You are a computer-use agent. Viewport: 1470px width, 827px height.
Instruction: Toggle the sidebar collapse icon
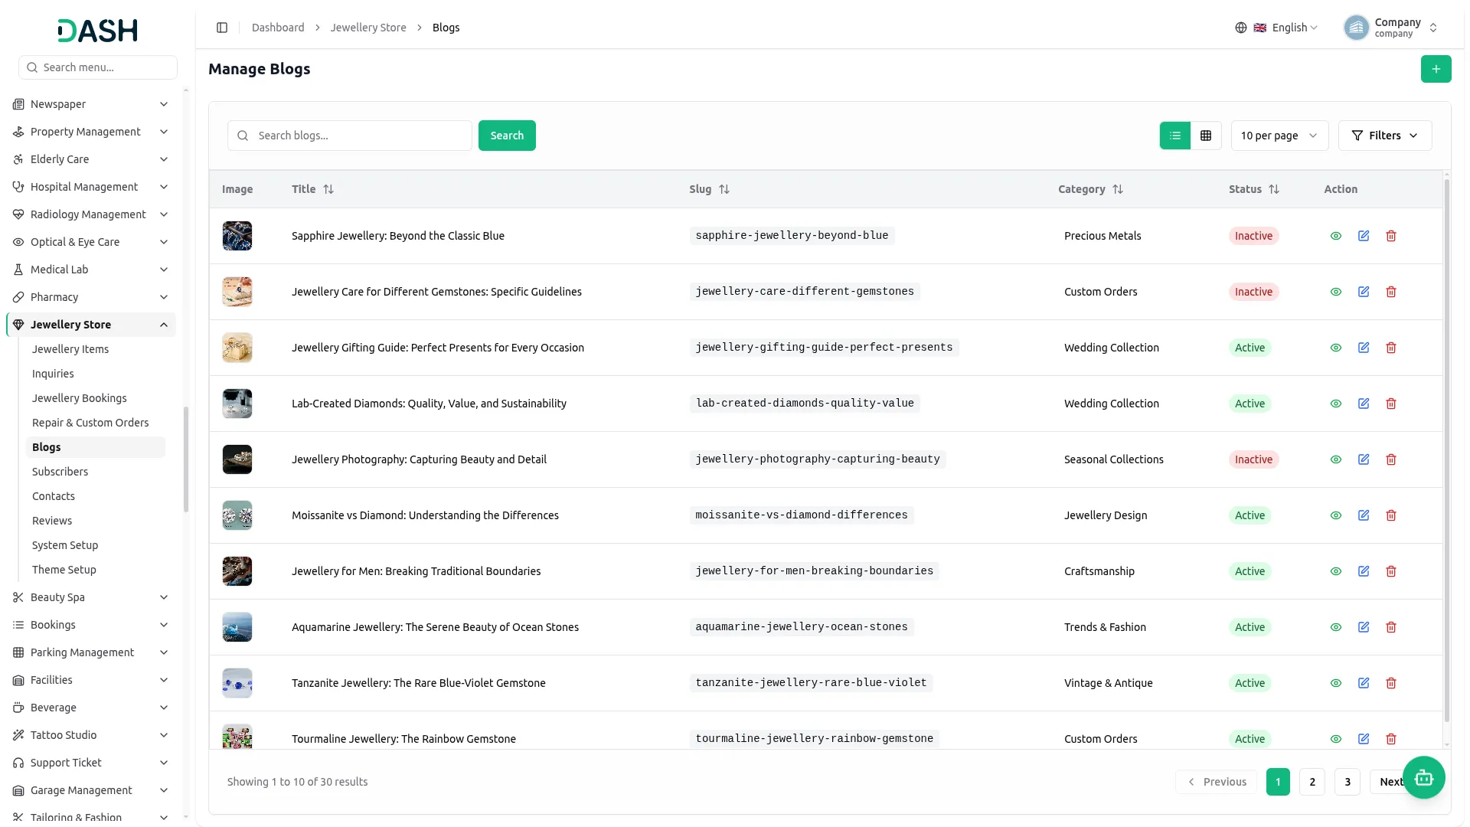click(222, 28)
